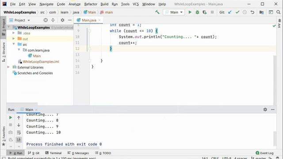Open the 9: Git tool window

tap(34, 153)
